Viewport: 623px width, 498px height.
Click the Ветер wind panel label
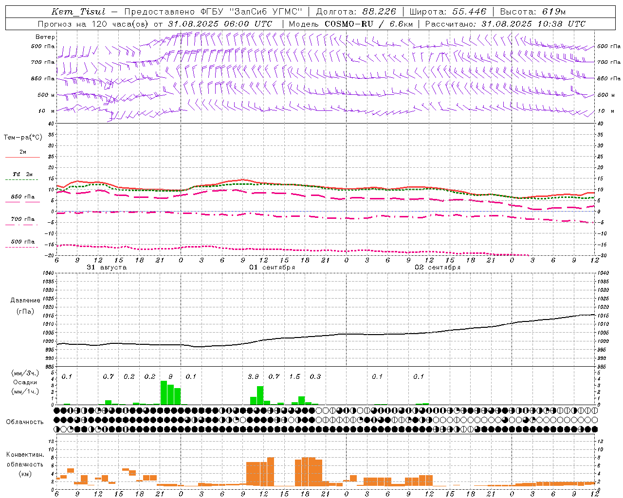click(45, 37)
